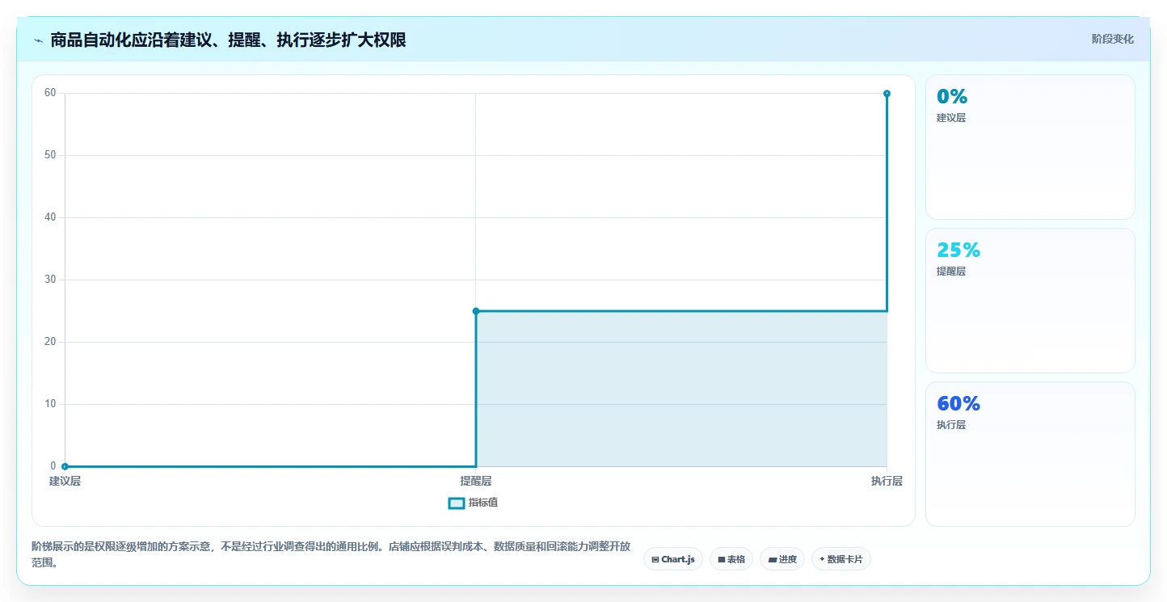Click the 阶段变化 label in header
The height and width of the screenshot is (602, 1167).
point(1113,39)
